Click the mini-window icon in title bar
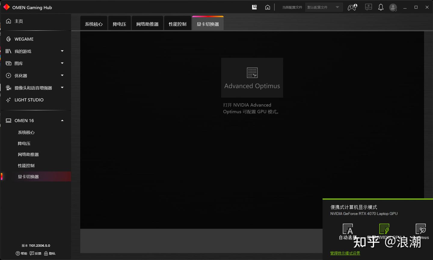Image resolution: width=433 pixels, height=260 pixels. [254, 7]
